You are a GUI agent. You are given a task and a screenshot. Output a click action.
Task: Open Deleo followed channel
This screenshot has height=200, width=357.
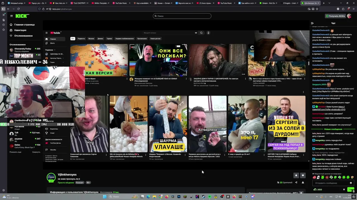point(25,146)
